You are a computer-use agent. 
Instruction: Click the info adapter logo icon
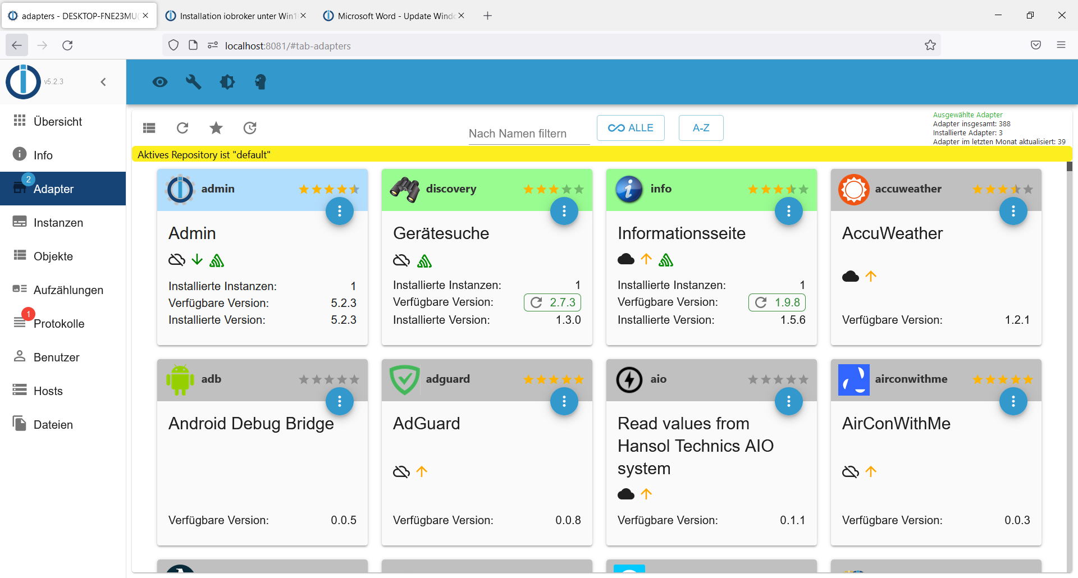coord(629,189)
